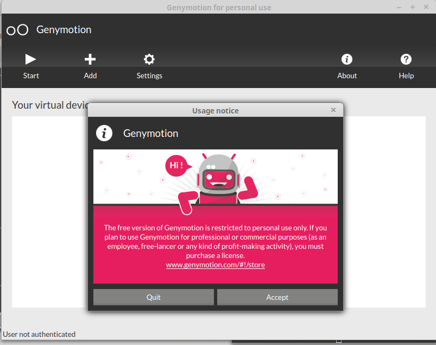Click the Genymotion title in main header

point(64,30)
